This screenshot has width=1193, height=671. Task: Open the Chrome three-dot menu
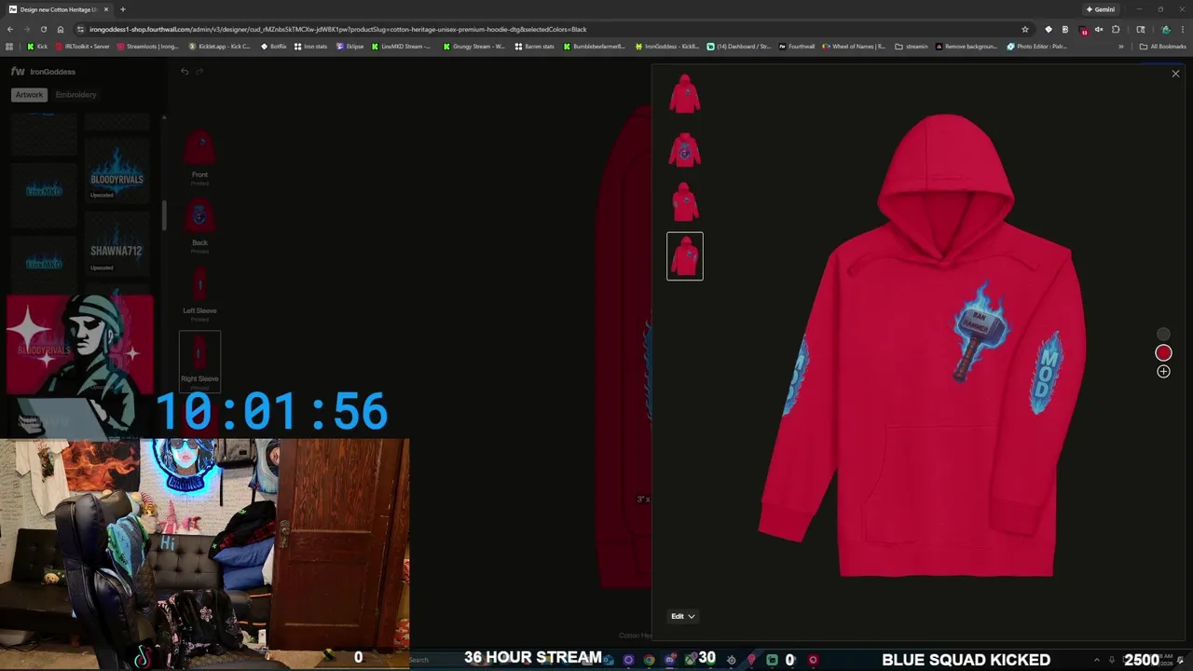tap(1183, 29)
